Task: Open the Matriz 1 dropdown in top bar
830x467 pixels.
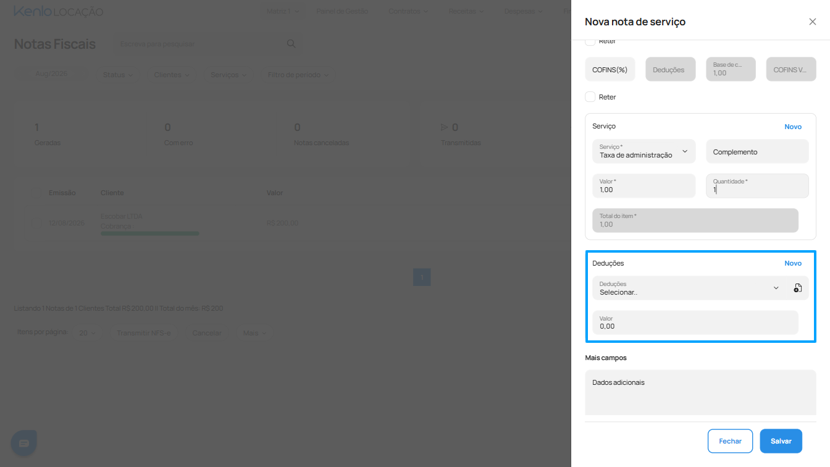Action: pos(283,11)
